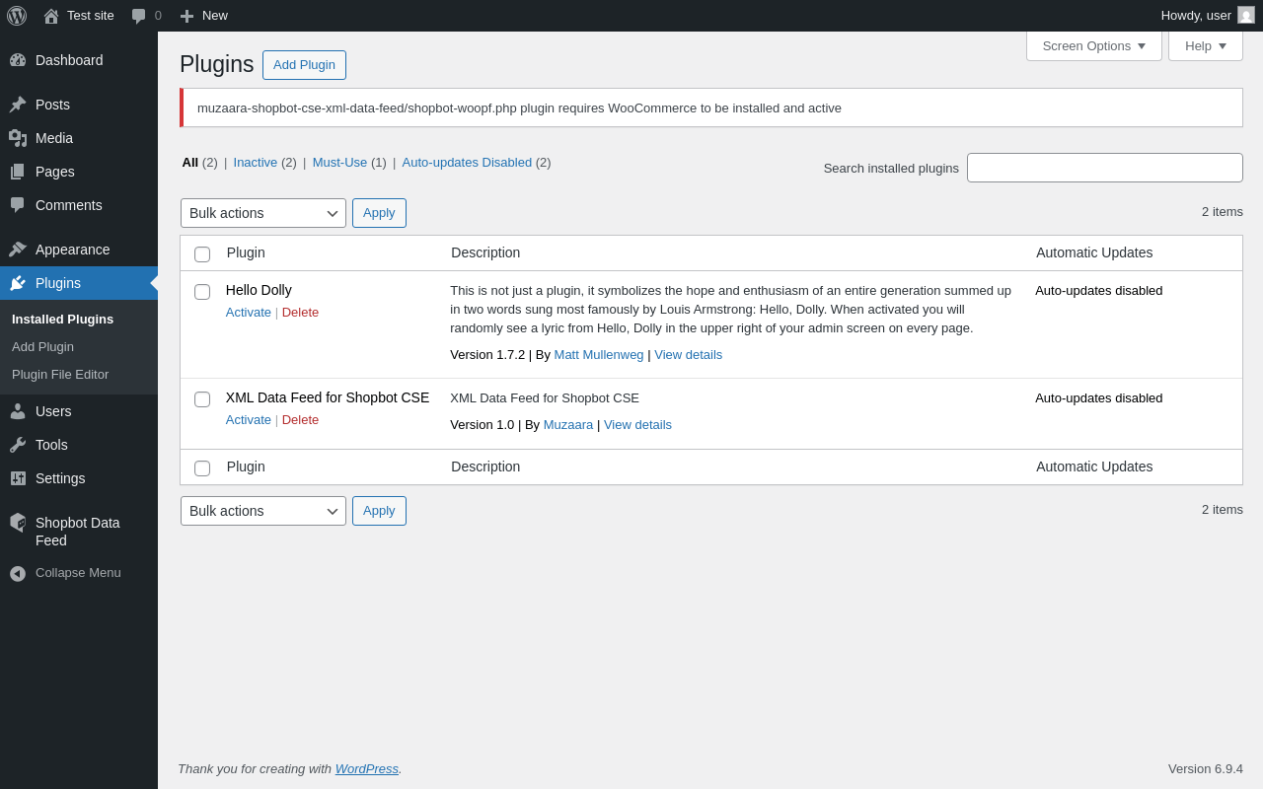Click the WordPress logo icon
Screen dimensions: 1263x789
pos(17,16)
